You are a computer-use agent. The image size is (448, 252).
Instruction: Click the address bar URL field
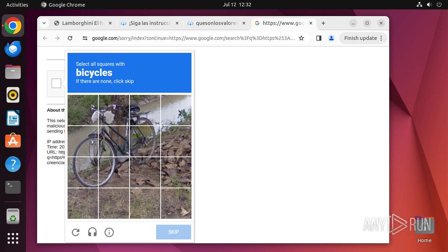[193, 38]
